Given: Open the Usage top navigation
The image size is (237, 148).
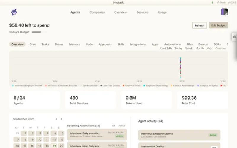Looking at the screenshot, I should 162,12.
